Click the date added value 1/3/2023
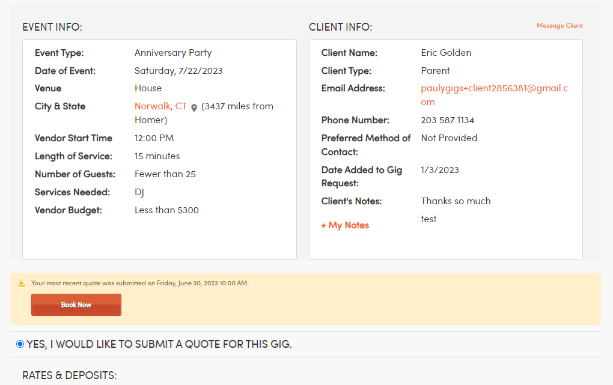This screenshot has height=385, width=613. tap(440, 170)
